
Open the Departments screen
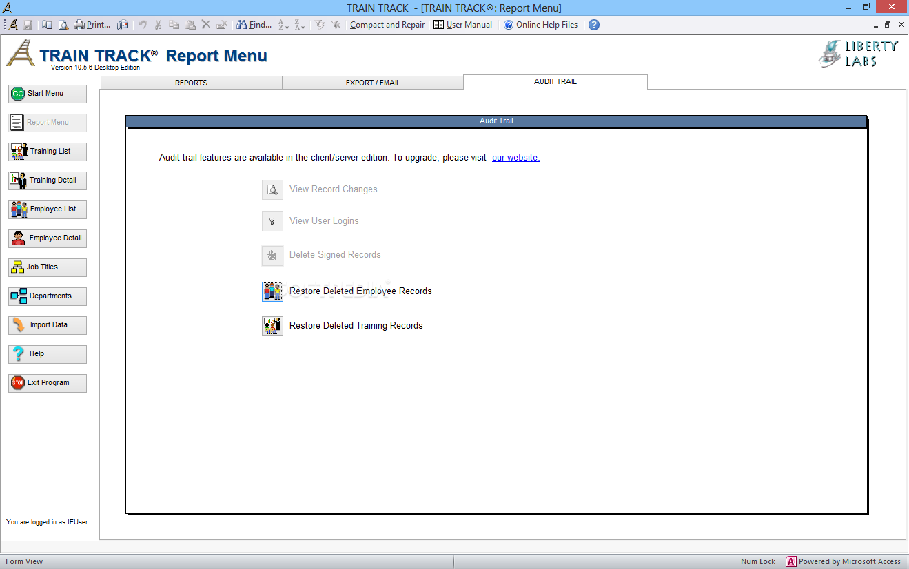pos(48,296)
